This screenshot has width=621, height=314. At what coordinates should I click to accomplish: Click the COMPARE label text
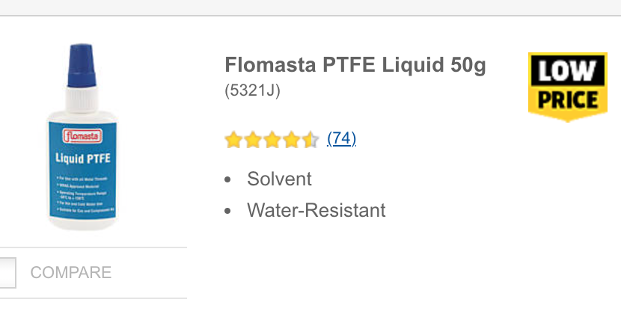pyautogui.click(x=71, y=273)
